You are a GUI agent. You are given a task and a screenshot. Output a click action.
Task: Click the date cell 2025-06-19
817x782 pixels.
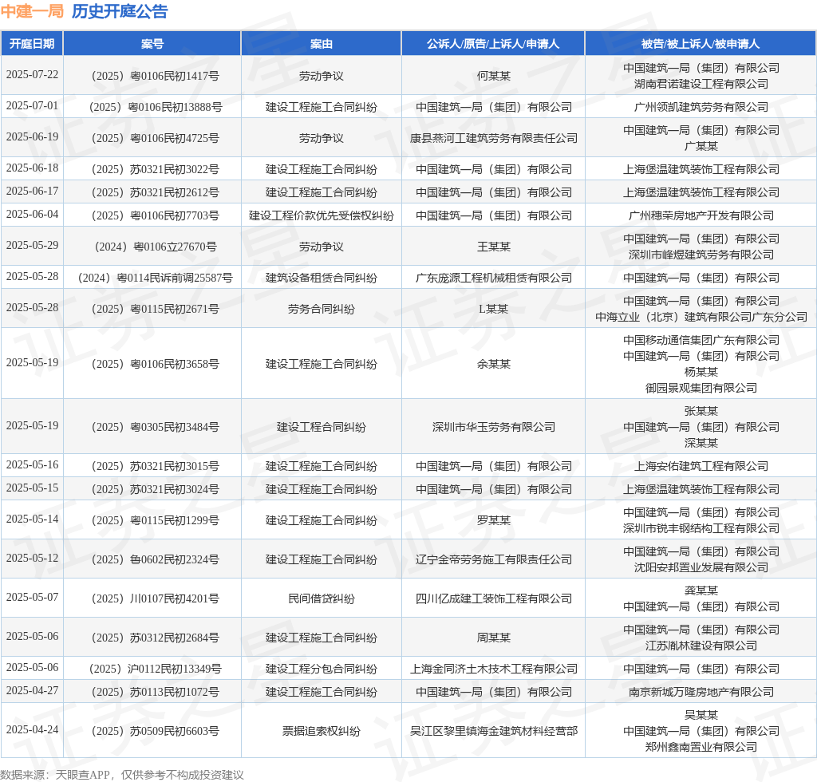[32, 136]
